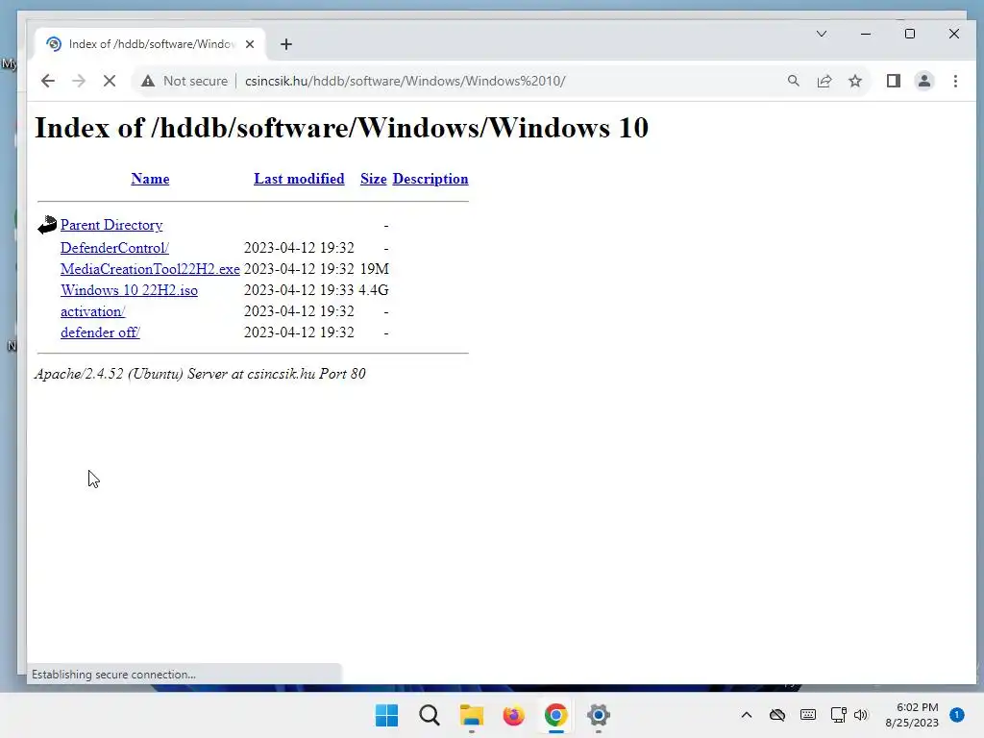This screenshot has height=738, width=984.
Task: Sort listing by Size
Action: pyautogui.click(x=374, y=179)
